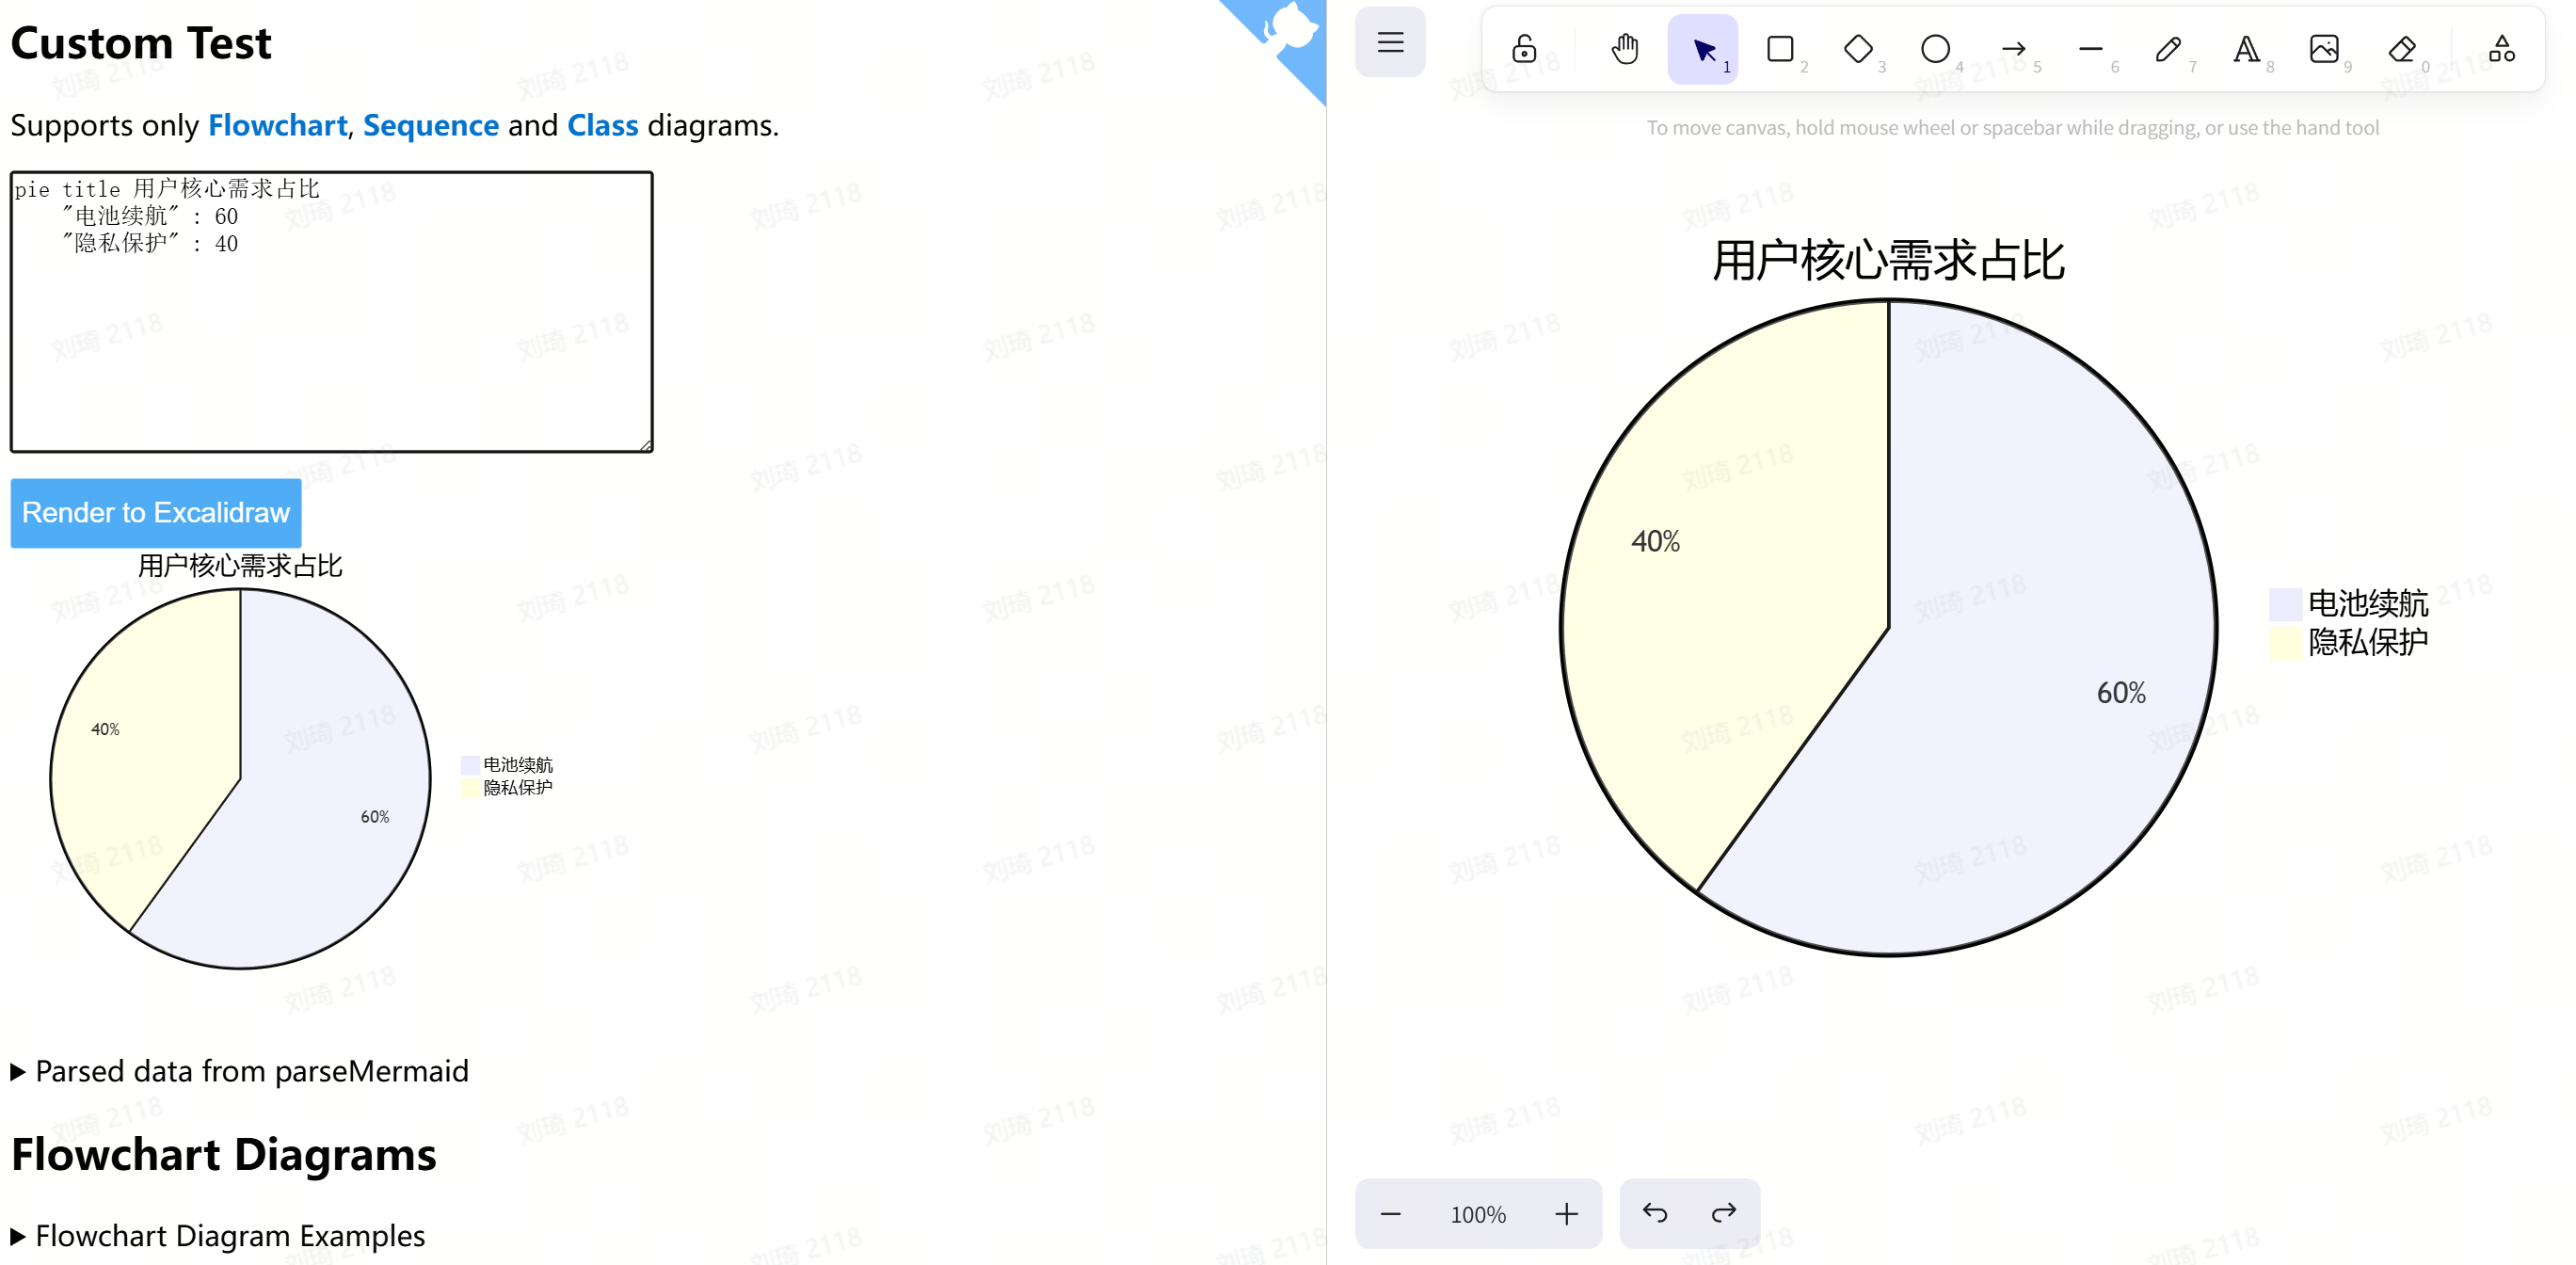Image resolution: width=2576 pixels, height=1265 pixels.
Task: Click the undo arrow button
Action: tap(1655, 1213)
